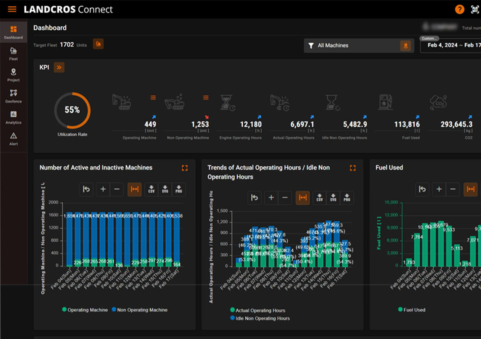Click the Number of Active and Inactive Machines title
This screenshot has height=339, width=481.
[x=96, y=168]
